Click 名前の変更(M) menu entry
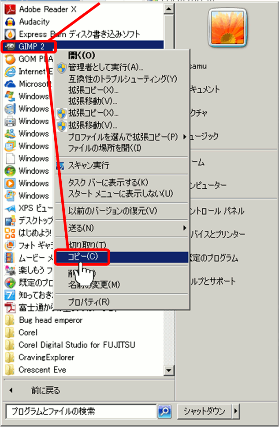The width and height of the screenshot is (279, 427). [94, 285]
